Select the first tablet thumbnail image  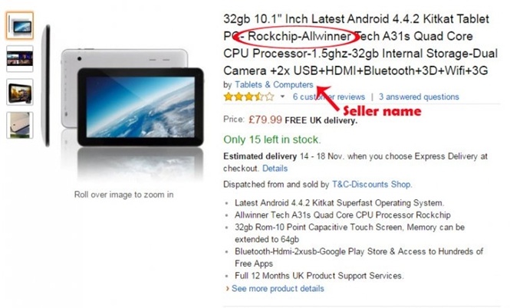pos(19,25)
